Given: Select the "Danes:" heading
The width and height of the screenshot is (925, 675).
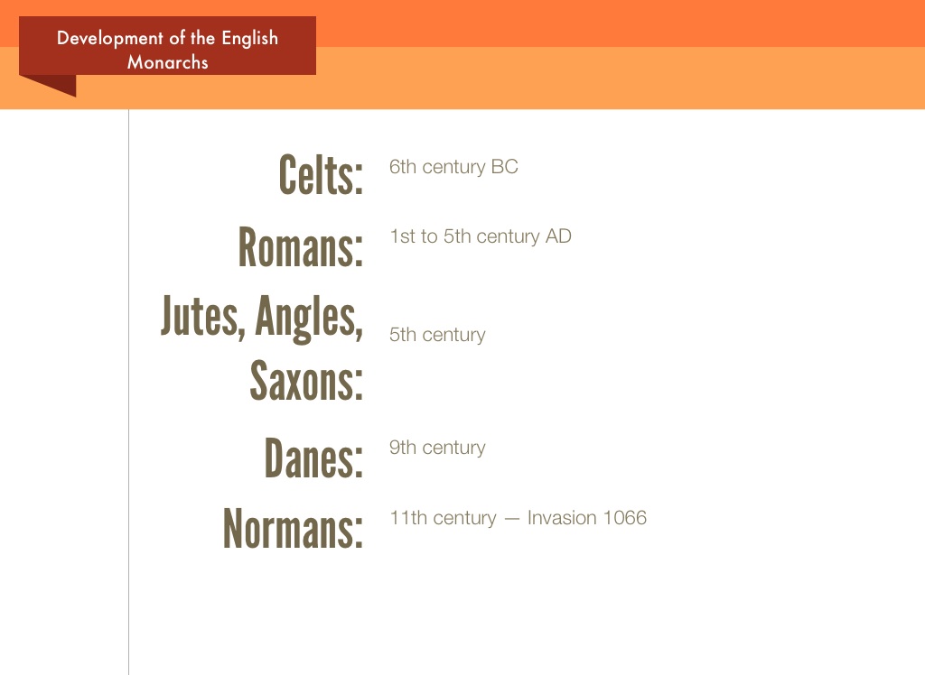Looking at the screenshot, I should coord(313,458).
